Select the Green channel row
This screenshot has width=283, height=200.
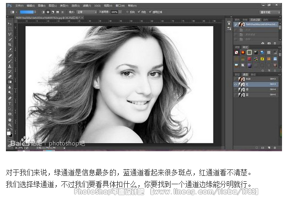(x=256, y=90)
